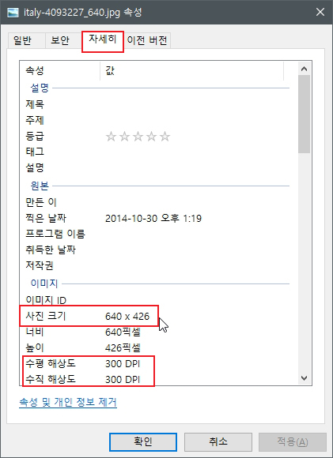The width and height of the screenshot is (333, 458).
Task: Set rating to fourth star
Action: tap(151, 136)
